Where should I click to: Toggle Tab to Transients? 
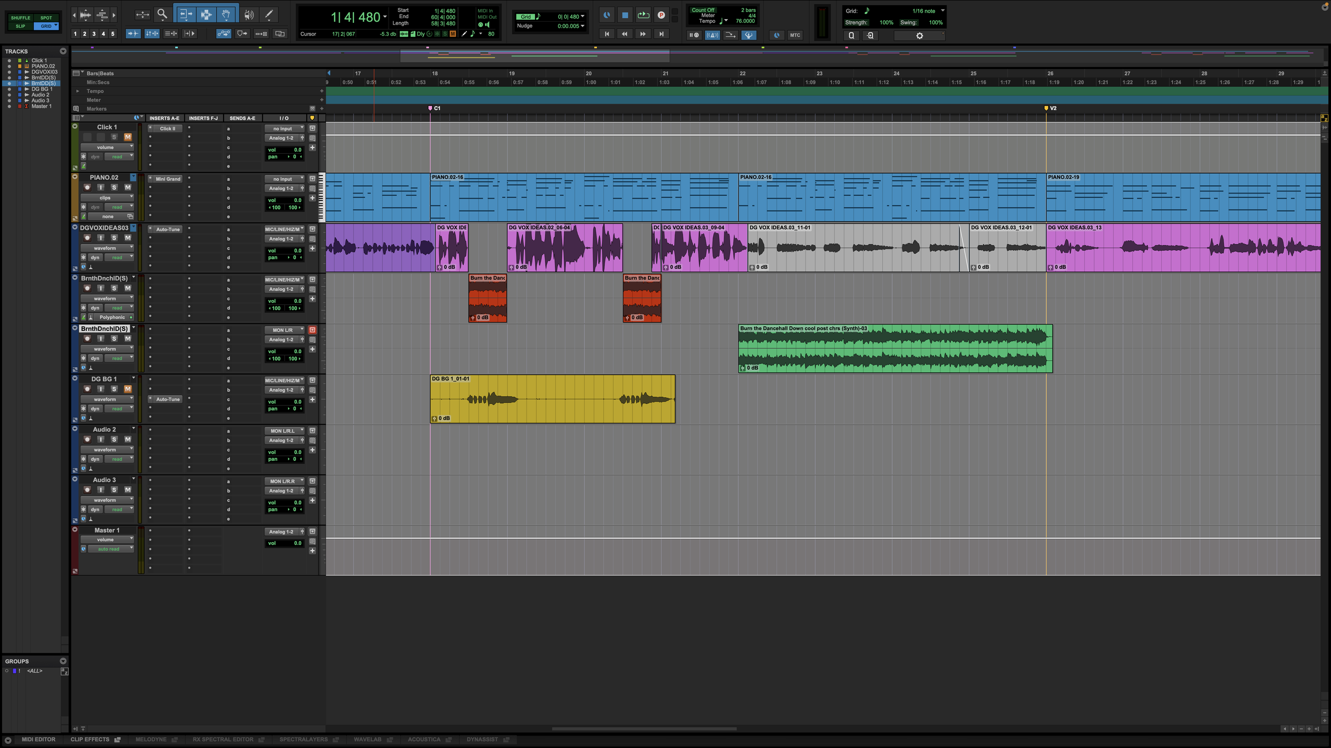coord(133,34)
